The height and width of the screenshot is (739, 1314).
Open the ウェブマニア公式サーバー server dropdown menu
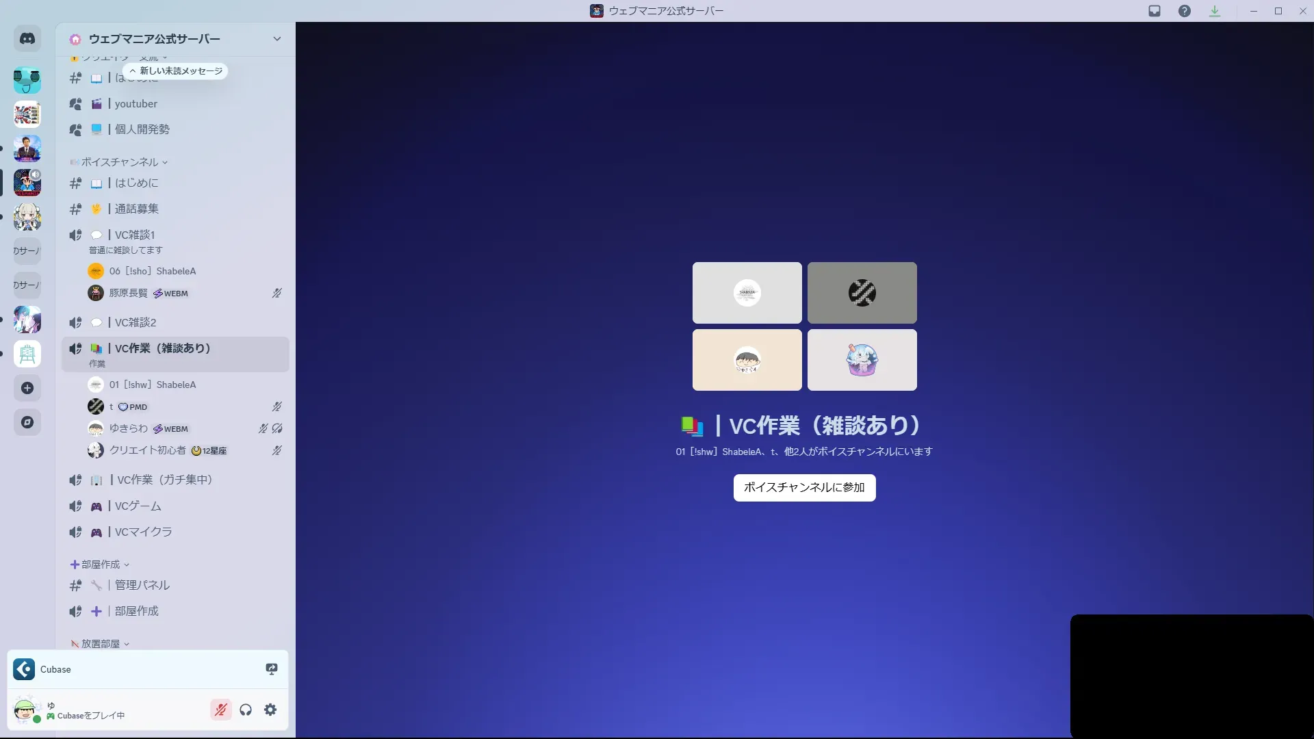(276, 39)
